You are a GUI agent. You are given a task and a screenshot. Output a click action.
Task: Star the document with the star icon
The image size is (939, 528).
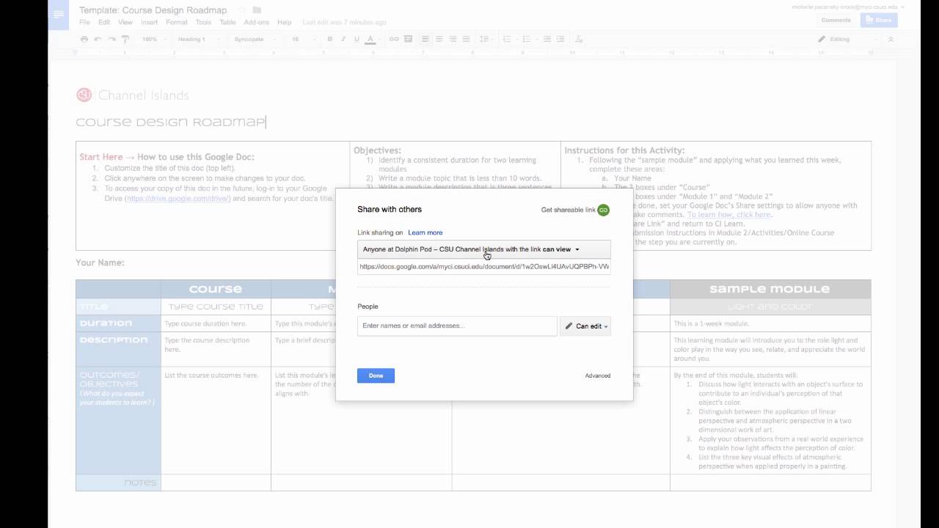coord(243,10)
